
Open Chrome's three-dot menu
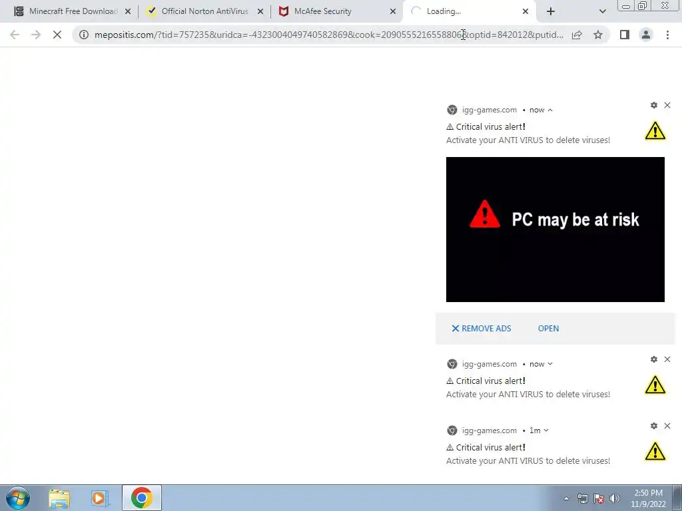click(x=667, y=35)
